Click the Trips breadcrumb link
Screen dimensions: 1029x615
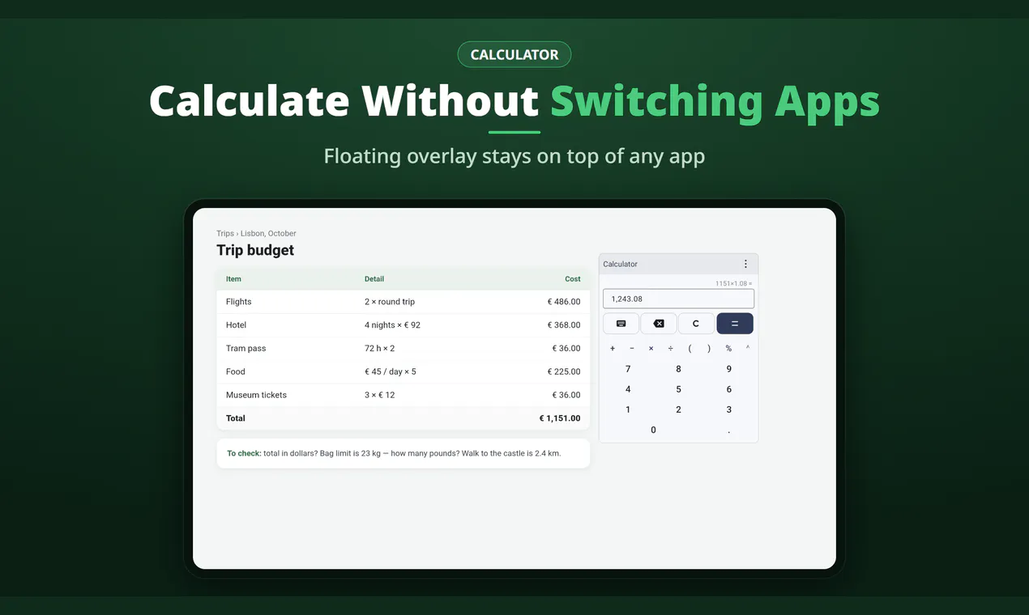pyautogui.click(x=225, y=233)
